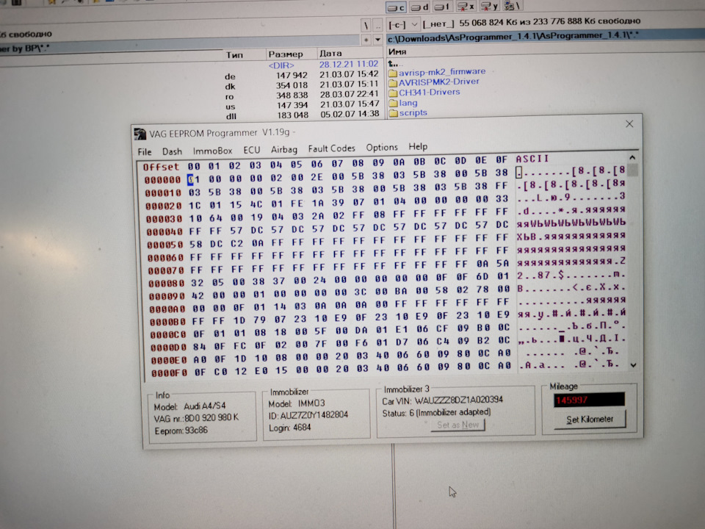Viewport: 705px width, 529px height.
Task: Click the Set Kilometer button
Action: pyautogui.click(x=590, y=420)
